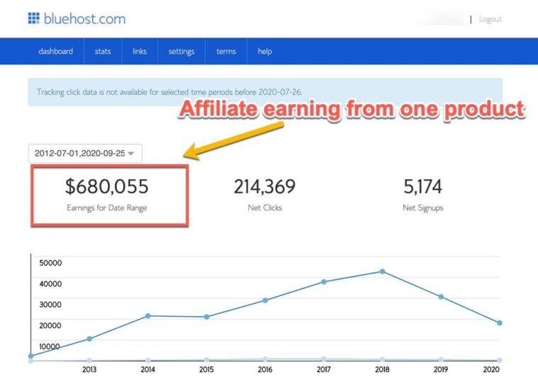Open the terms page
538x386 pixels.
[x=226, y=52]
